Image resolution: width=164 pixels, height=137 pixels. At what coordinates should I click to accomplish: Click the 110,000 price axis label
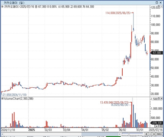click(x=155, y=16)
